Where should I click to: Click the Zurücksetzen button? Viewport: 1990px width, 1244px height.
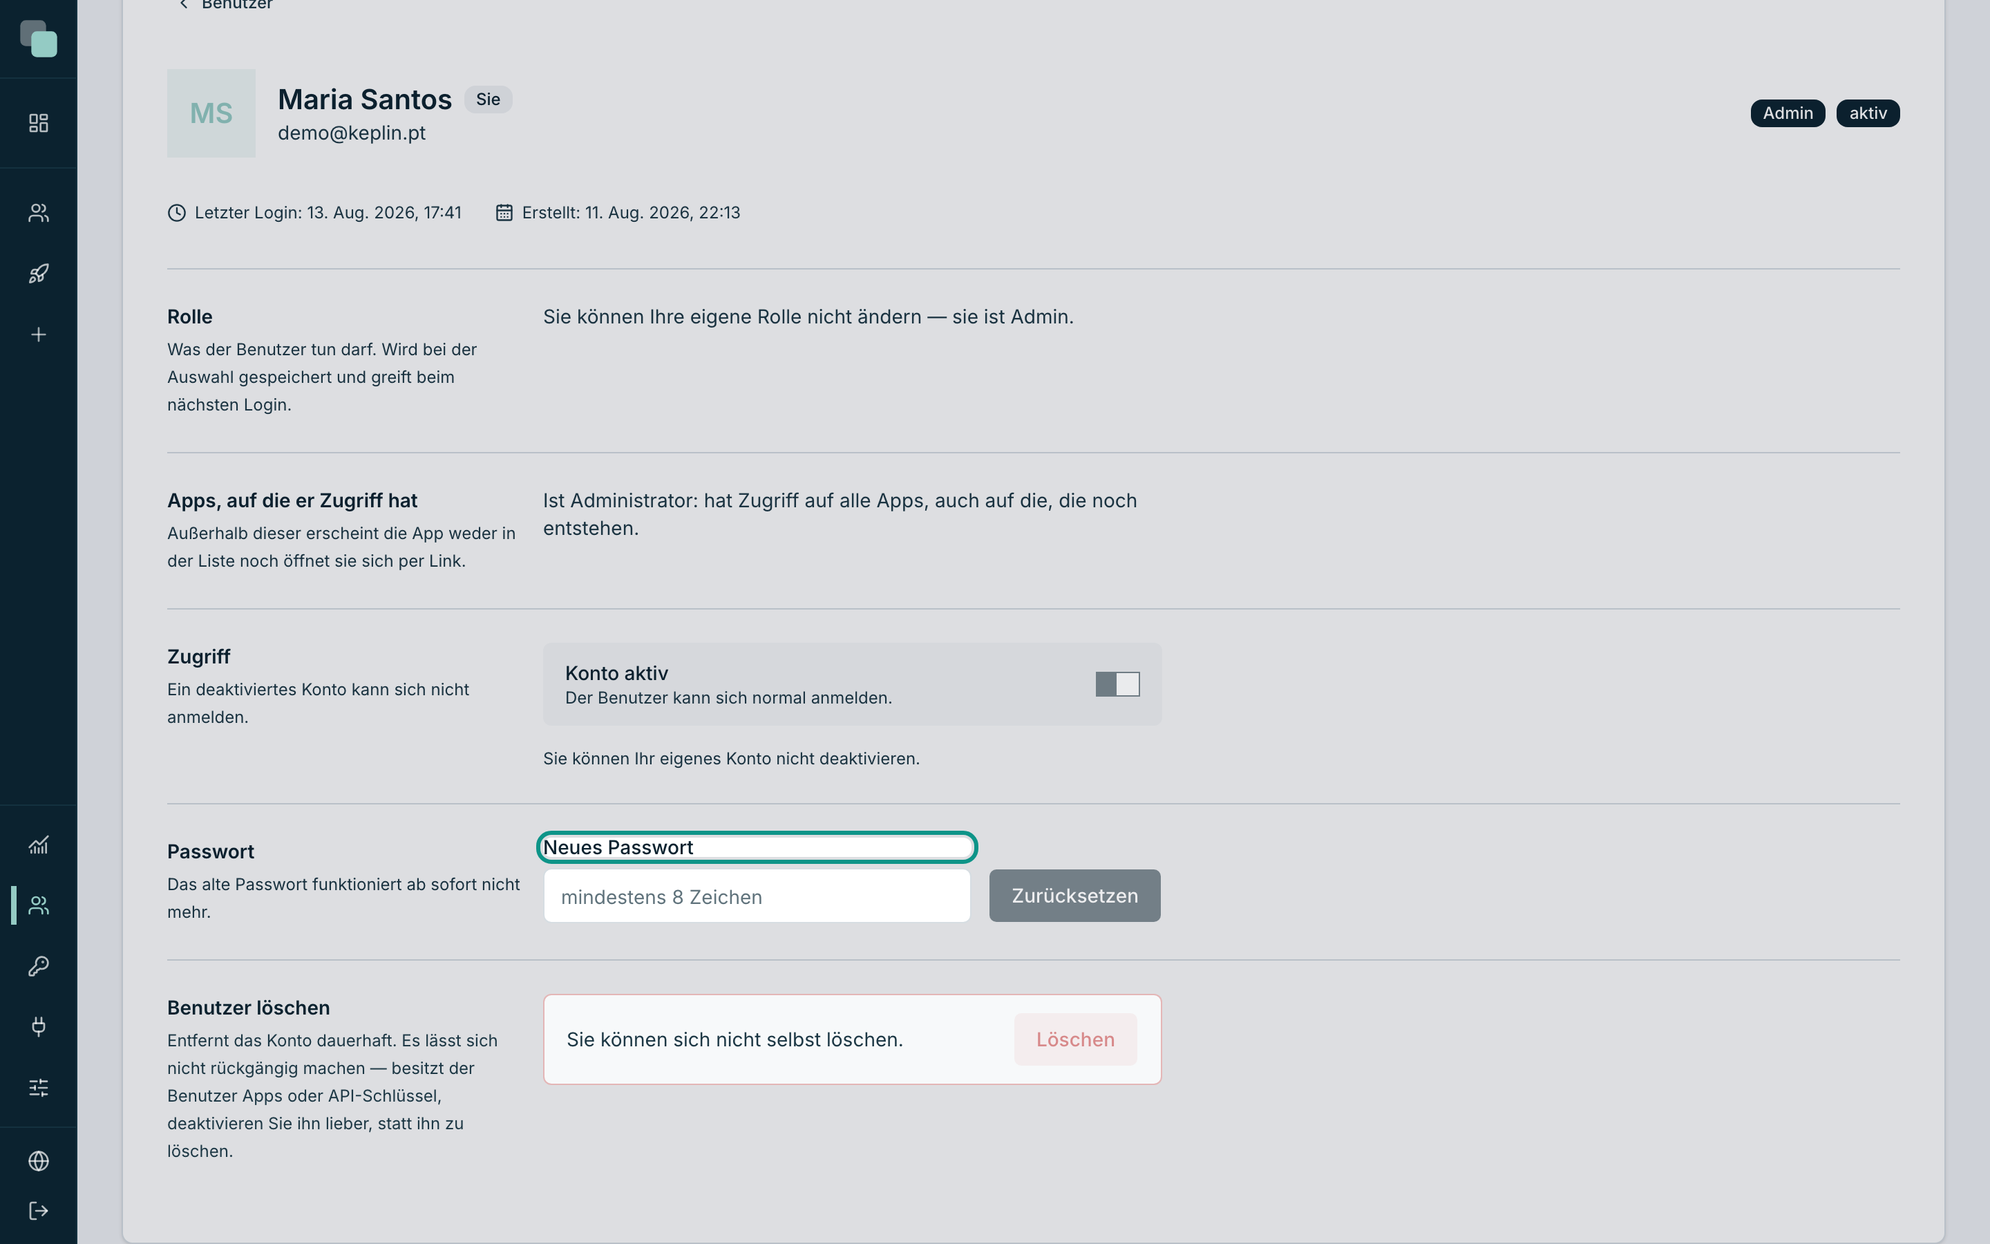(x=1074, y=896)
